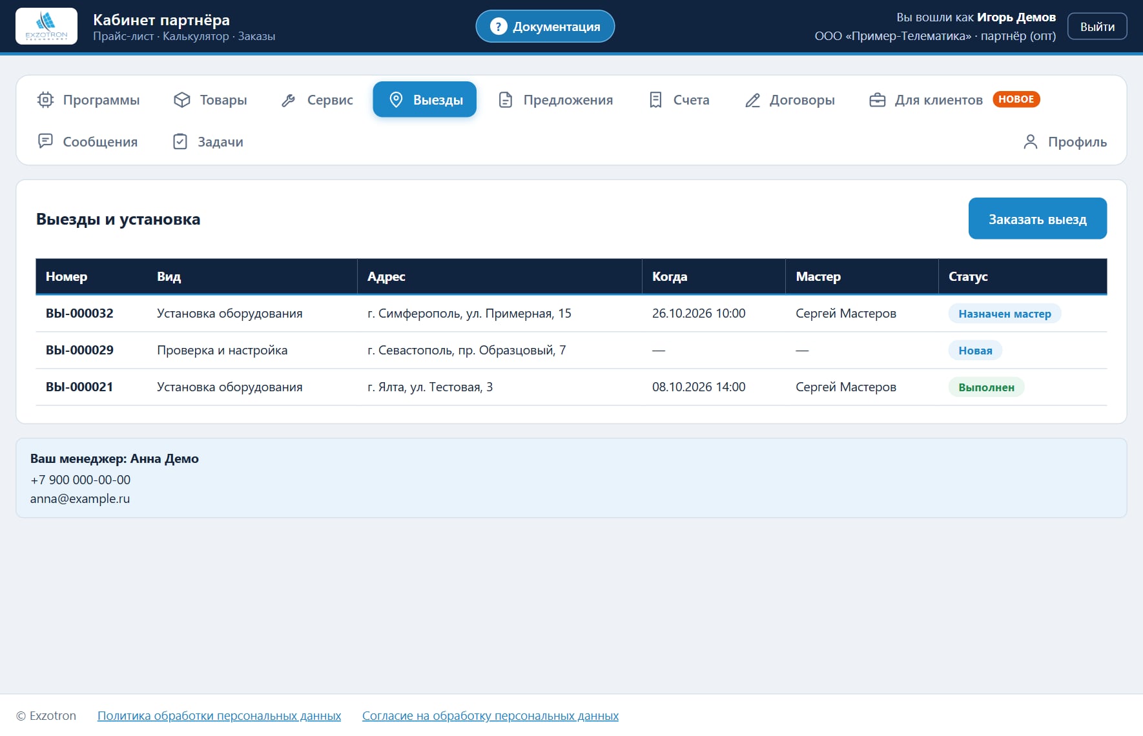The image size is (1143, 736).
Task: Click the pencil icon beside Договоры
Action: (752, 100)
